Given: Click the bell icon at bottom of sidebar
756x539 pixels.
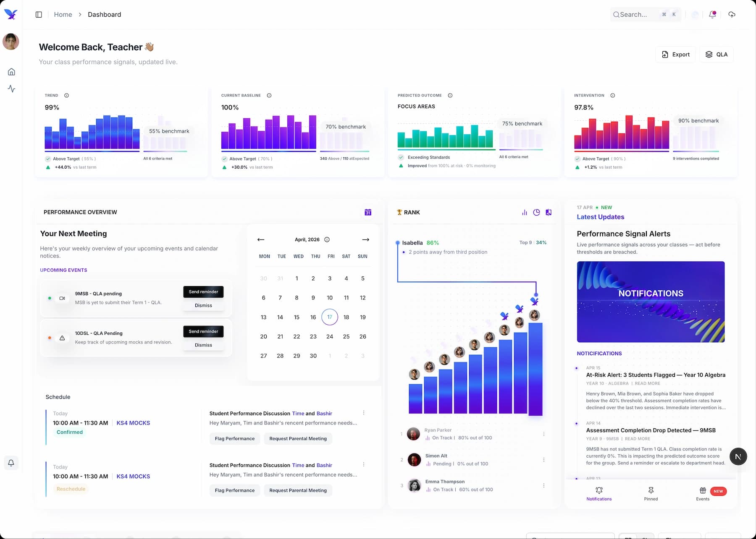Looking at the screenshot, I should click(x=11, y=463).
